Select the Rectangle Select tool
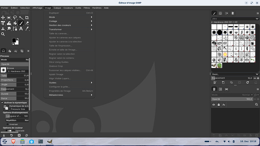Viewport: 260px width, 146px height. click(x=9, y=18)
